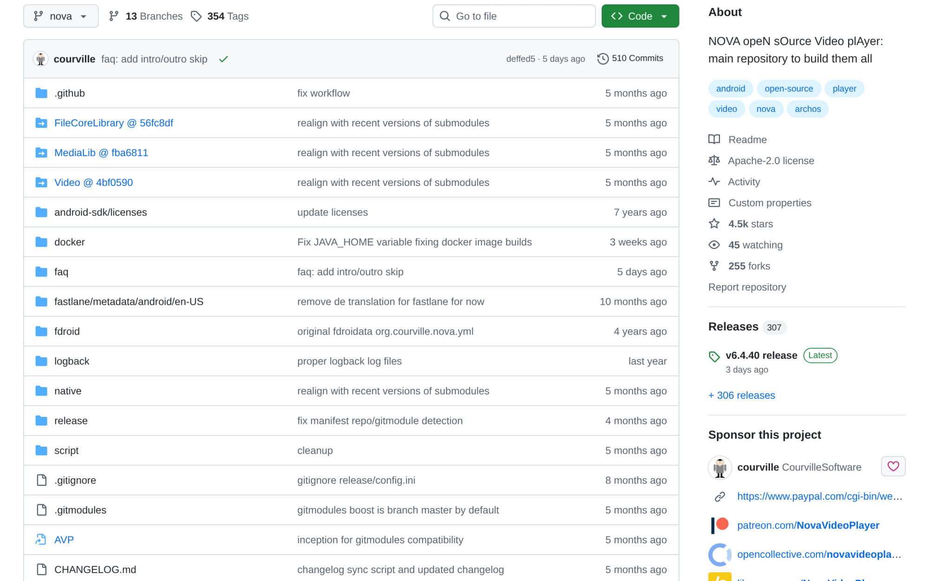View the 13 Branches link
The height and width of the screenshot is (581, 929).
click(146, 16)
